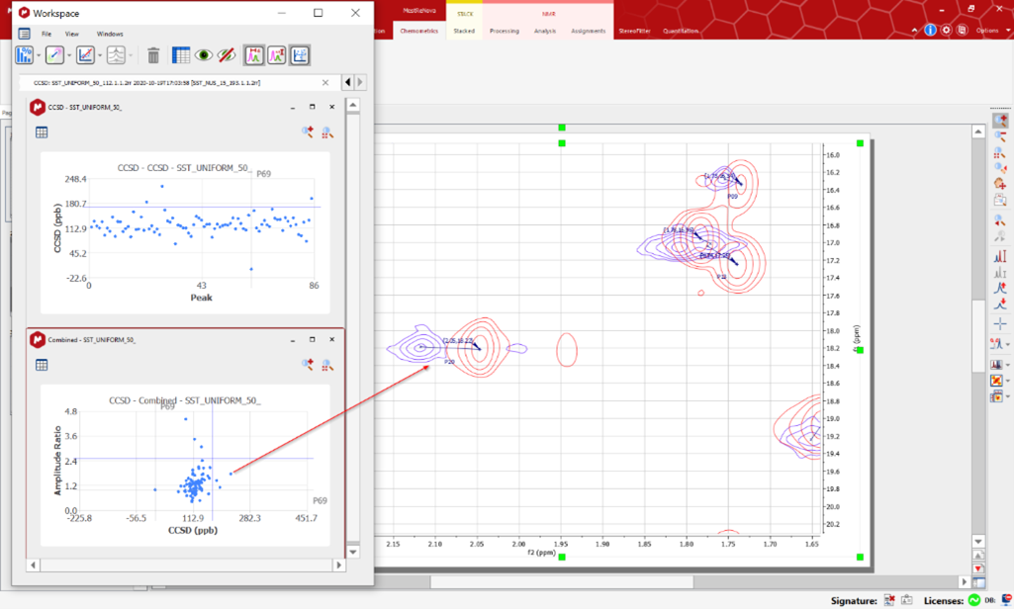The width and height of the screenshot is (1014, 609).
Task: Open the data table icon in Workspace toolbar
Action: [x=180, y=56]
